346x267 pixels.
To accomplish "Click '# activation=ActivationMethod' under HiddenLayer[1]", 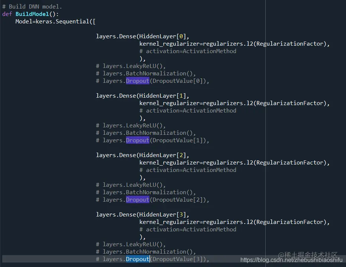I will point(188,111).
